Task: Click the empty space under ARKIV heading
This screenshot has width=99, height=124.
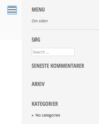Action: 58,93
